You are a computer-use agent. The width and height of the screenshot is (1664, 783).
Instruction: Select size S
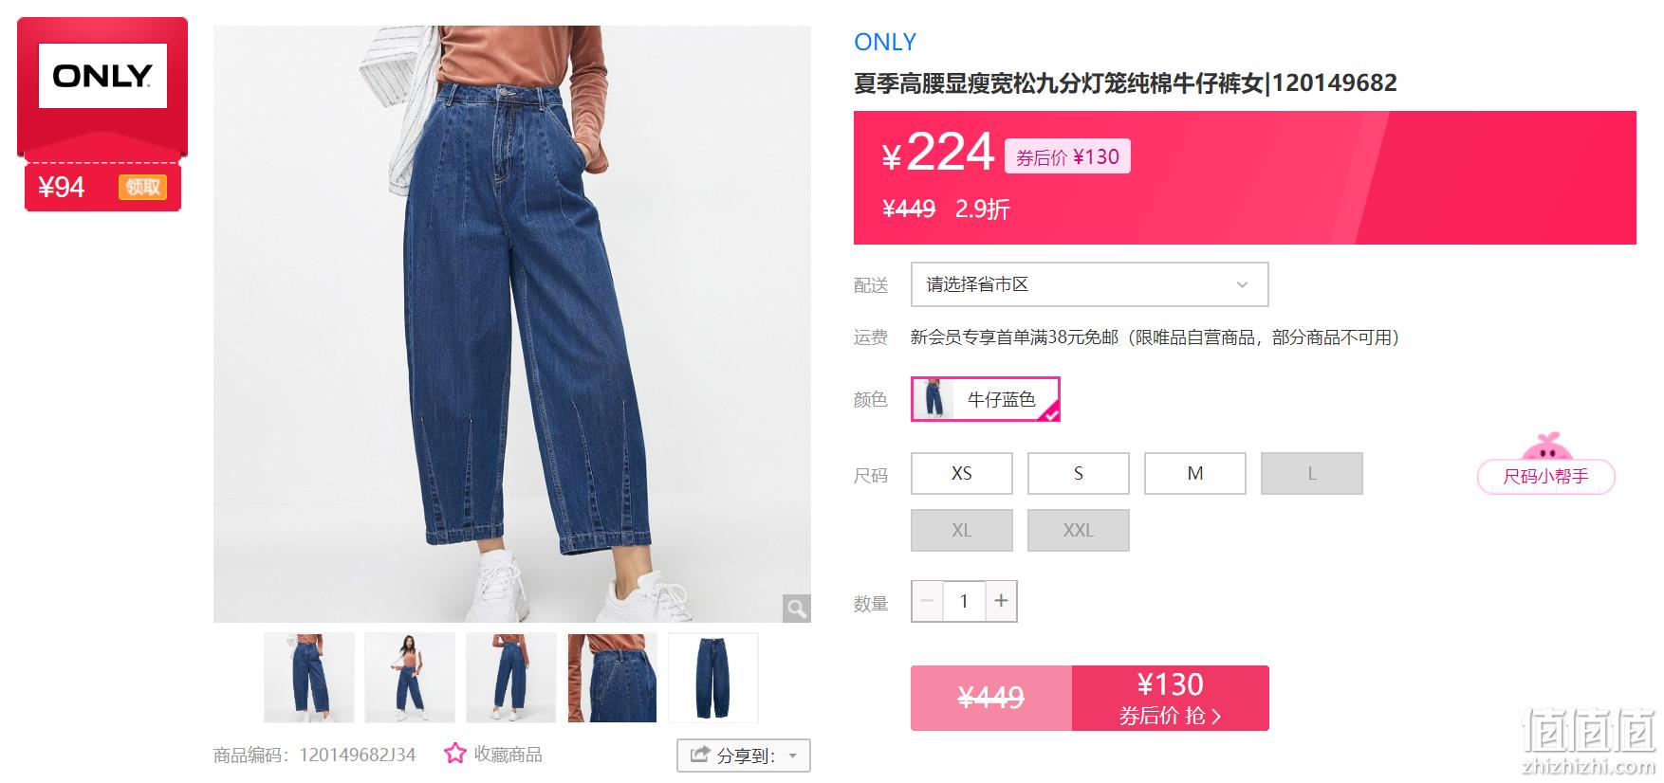pos(1079,473)
